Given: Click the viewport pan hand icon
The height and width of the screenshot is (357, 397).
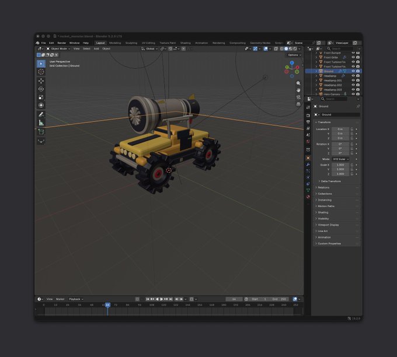Looking at the screenshot, I should pyautogui.click(x=298, y=90).
